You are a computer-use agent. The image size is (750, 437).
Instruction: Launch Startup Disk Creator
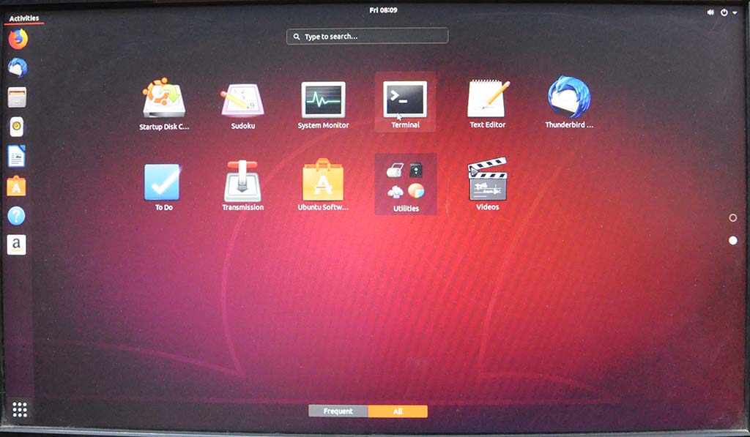point(164,104)
